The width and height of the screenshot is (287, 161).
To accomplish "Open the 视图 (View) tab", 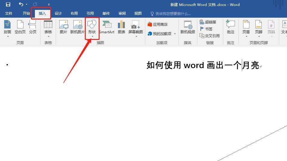I will [138, 13].
